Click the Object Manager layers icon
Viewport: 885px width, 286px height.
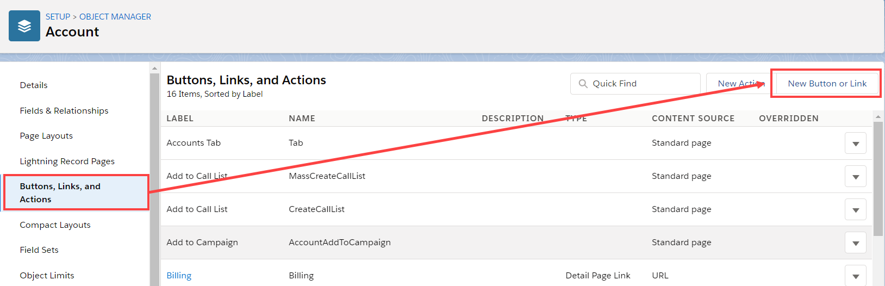pyautogui.click(x=24, y=26)
